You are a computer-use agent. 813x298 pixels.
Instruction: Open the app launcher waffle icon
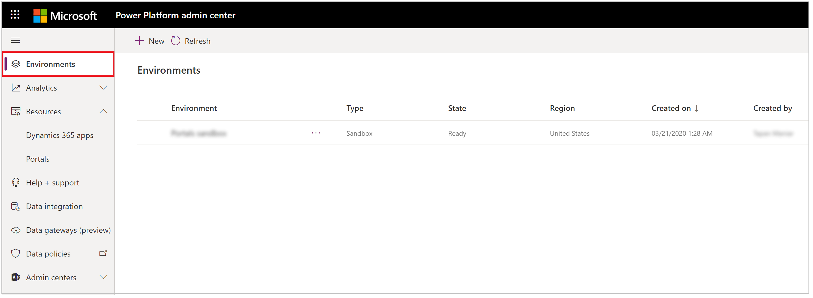pos(15,14)
